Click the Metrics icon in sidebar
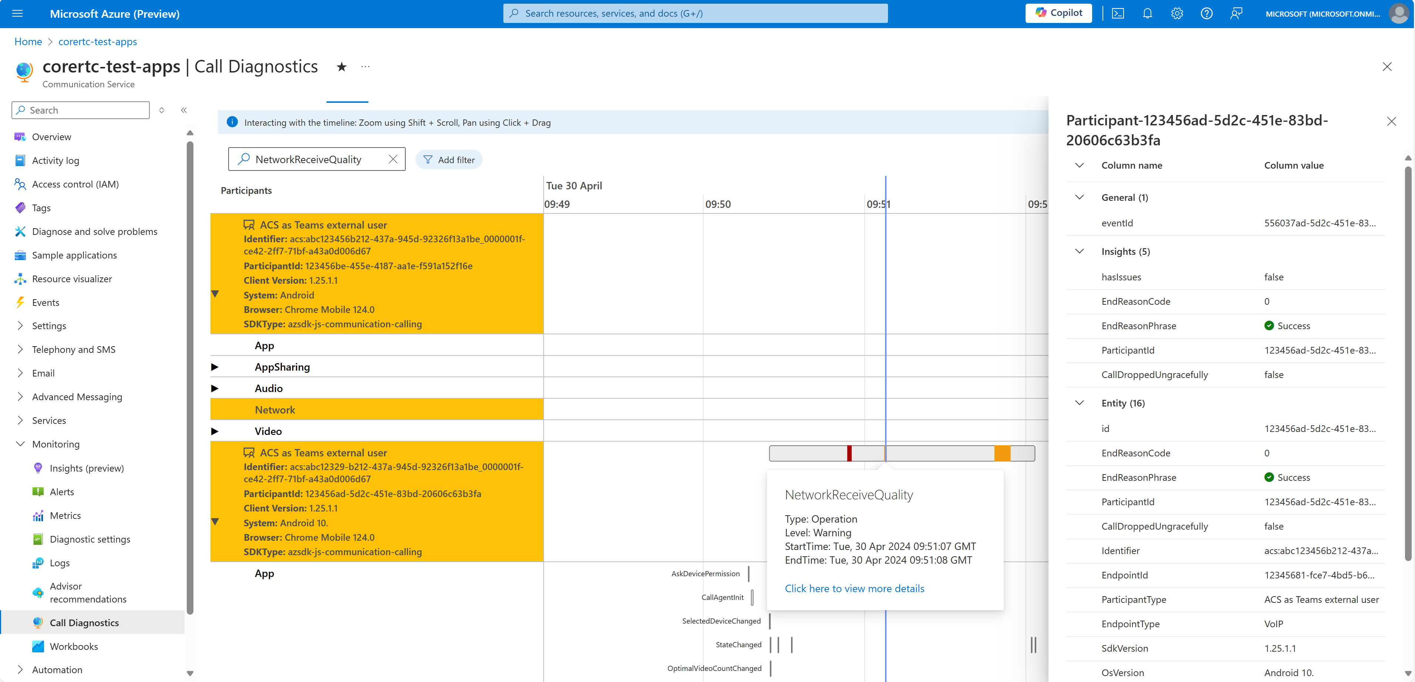Screen dimensions: 1415x682 pos(36,515)
